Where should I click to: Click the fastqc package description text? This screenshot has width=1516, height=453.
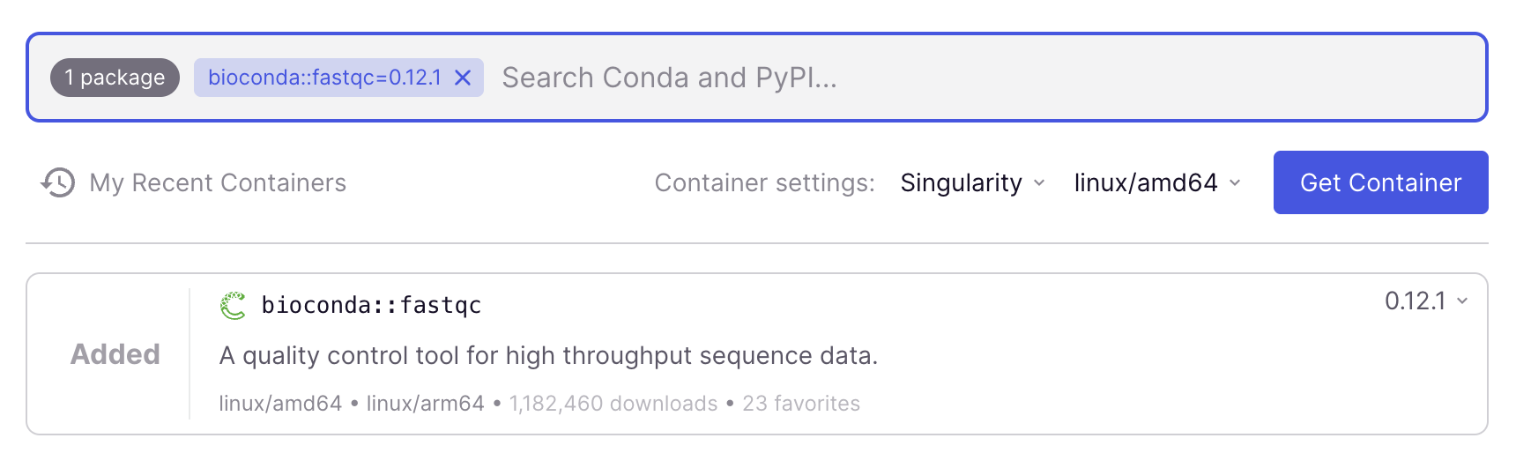548,356
